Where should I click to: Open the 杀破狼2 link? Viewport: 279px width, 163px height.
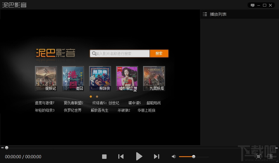[124, 110]
